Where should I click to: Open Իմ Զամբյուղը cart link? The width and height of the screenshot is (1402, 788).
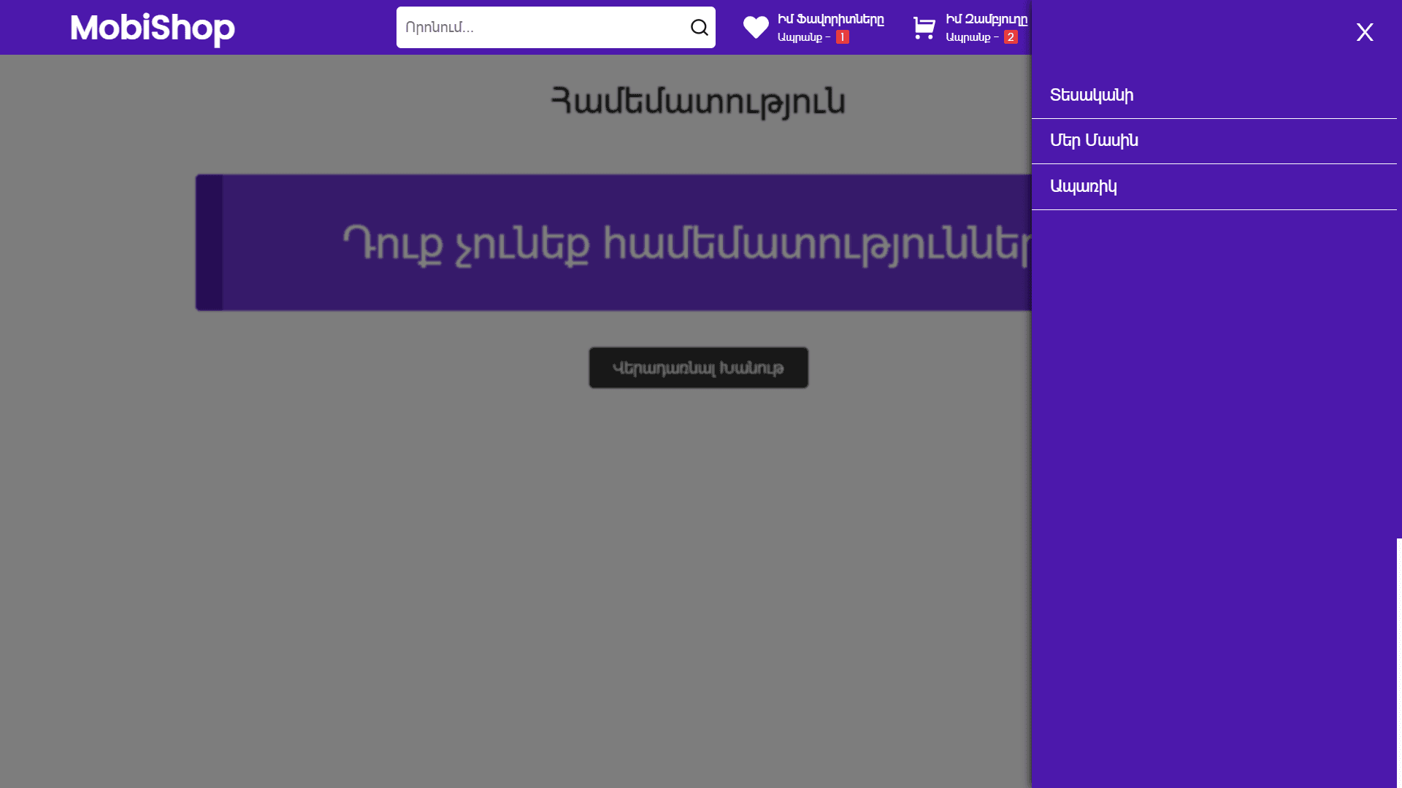coord(986,19)
